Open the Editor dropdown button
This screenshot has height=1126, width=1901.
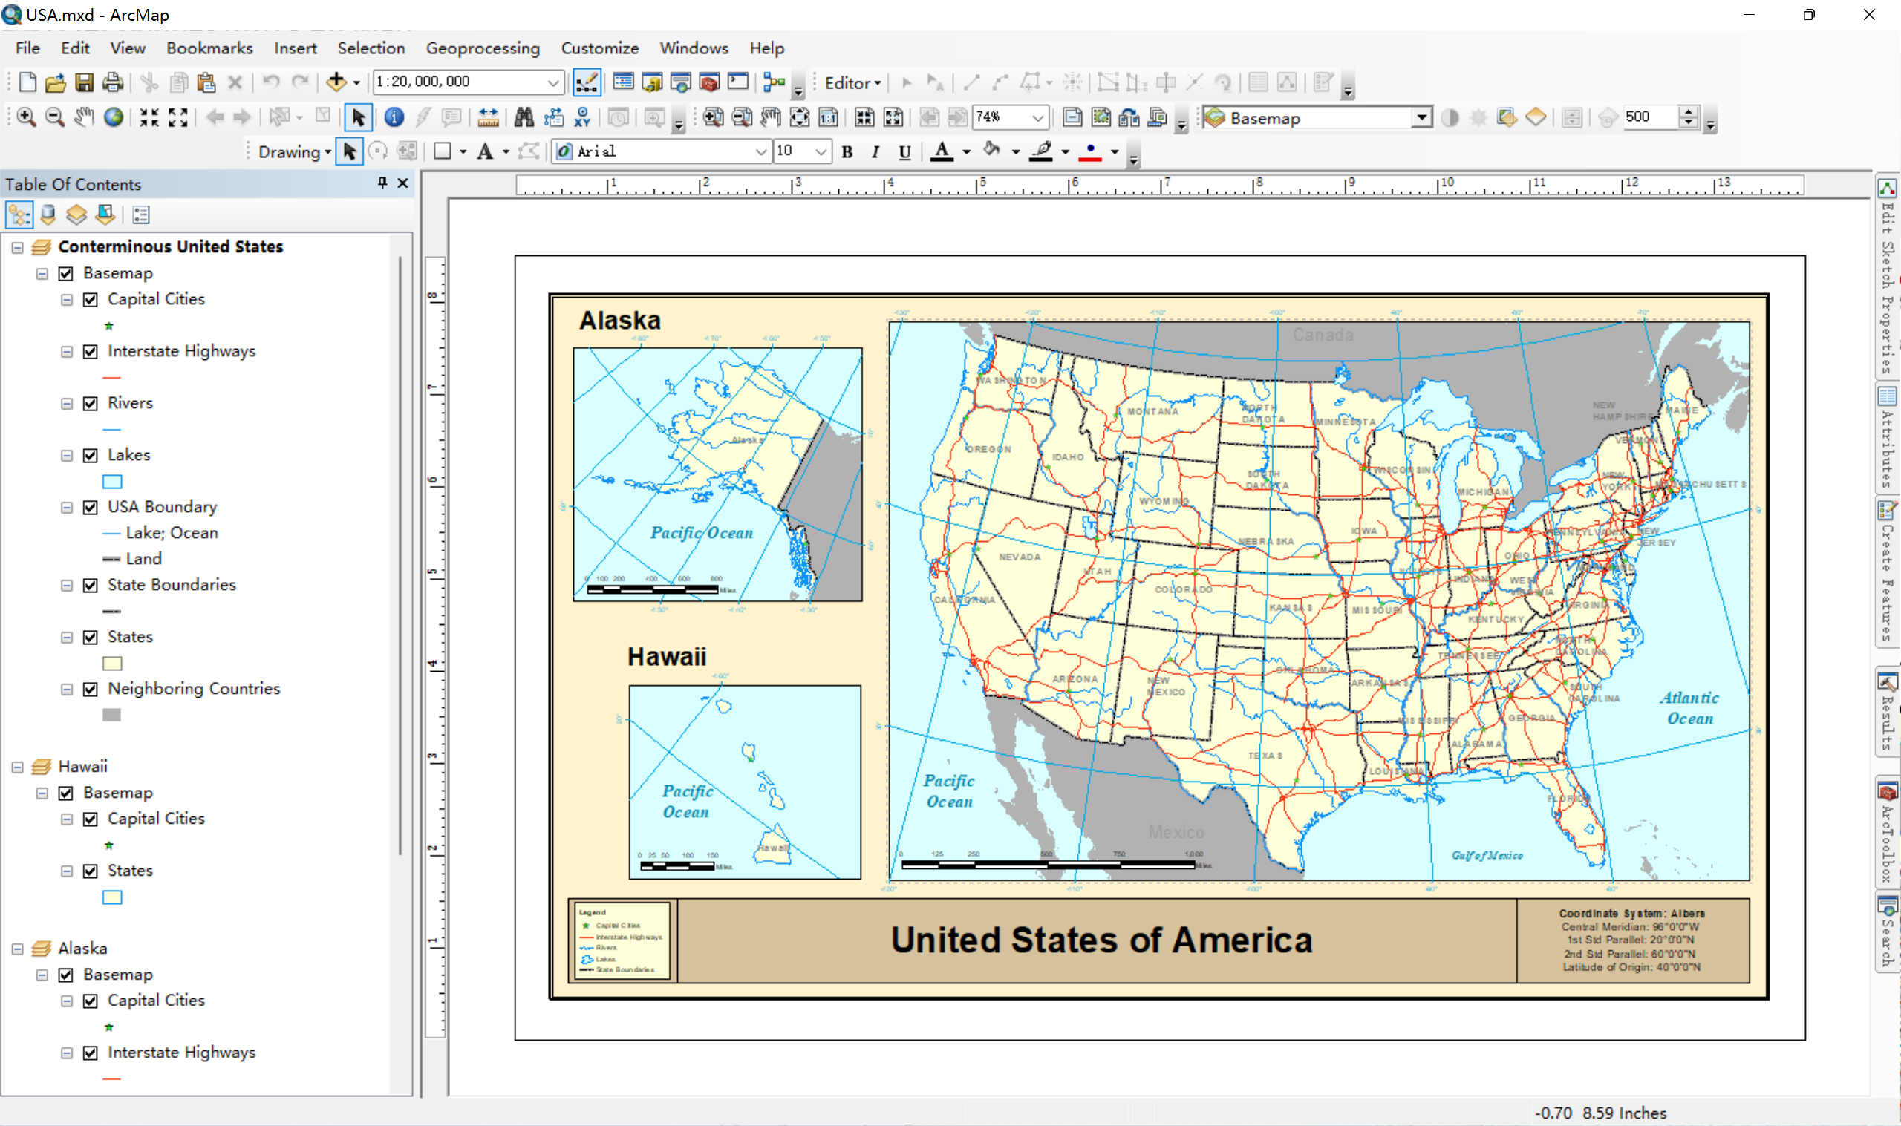(852, 82)
